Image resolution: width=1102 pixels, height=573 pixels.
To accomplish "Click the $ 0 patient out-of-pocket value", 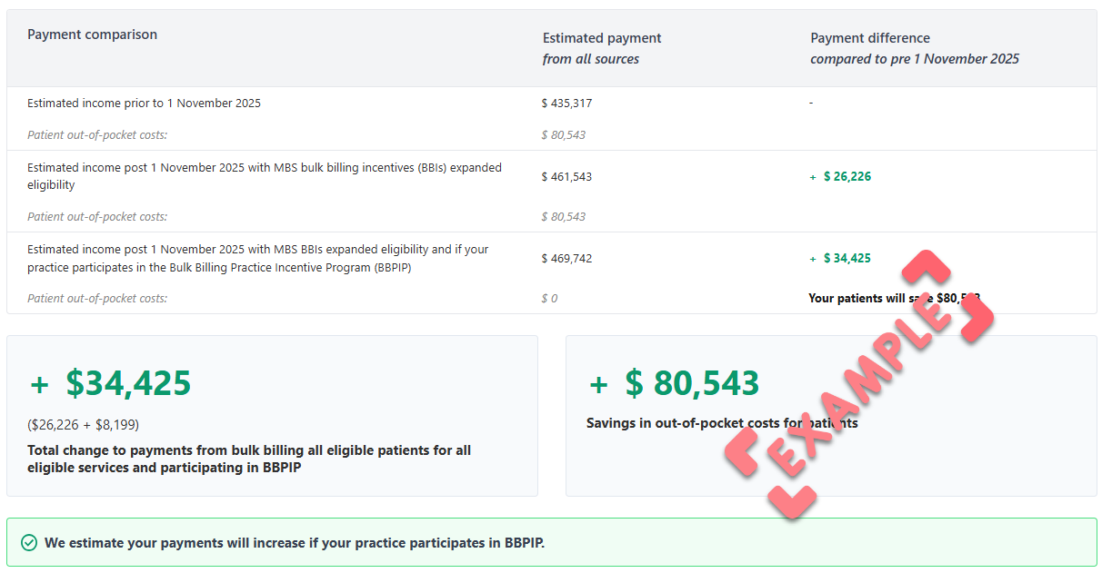I will tap(549, 298).
